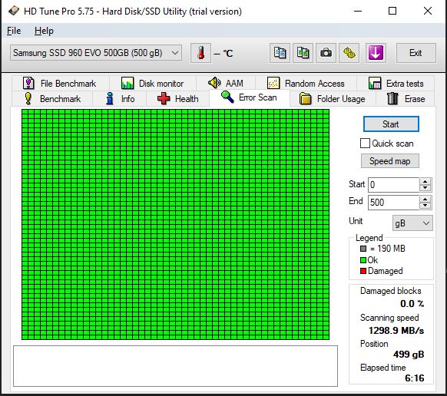This screenshot has height=396, width=447.
Task: Open the AAM tab
Action: (x=226, y=84)
